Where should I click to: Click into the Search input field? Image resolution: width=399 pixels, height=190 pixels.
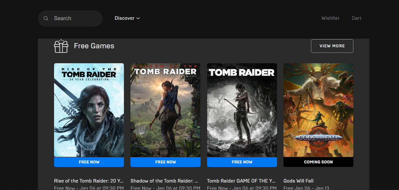70,18
